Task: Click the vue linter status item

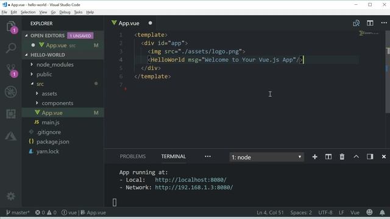Action: [x=69, y=212]
